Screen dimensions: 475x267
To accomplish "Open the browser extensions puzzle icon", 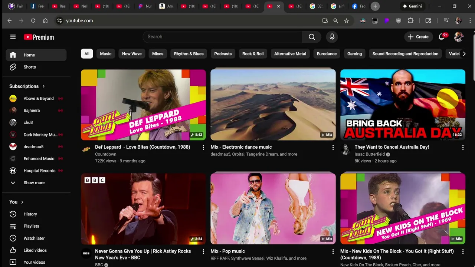I will pos(411,21).
